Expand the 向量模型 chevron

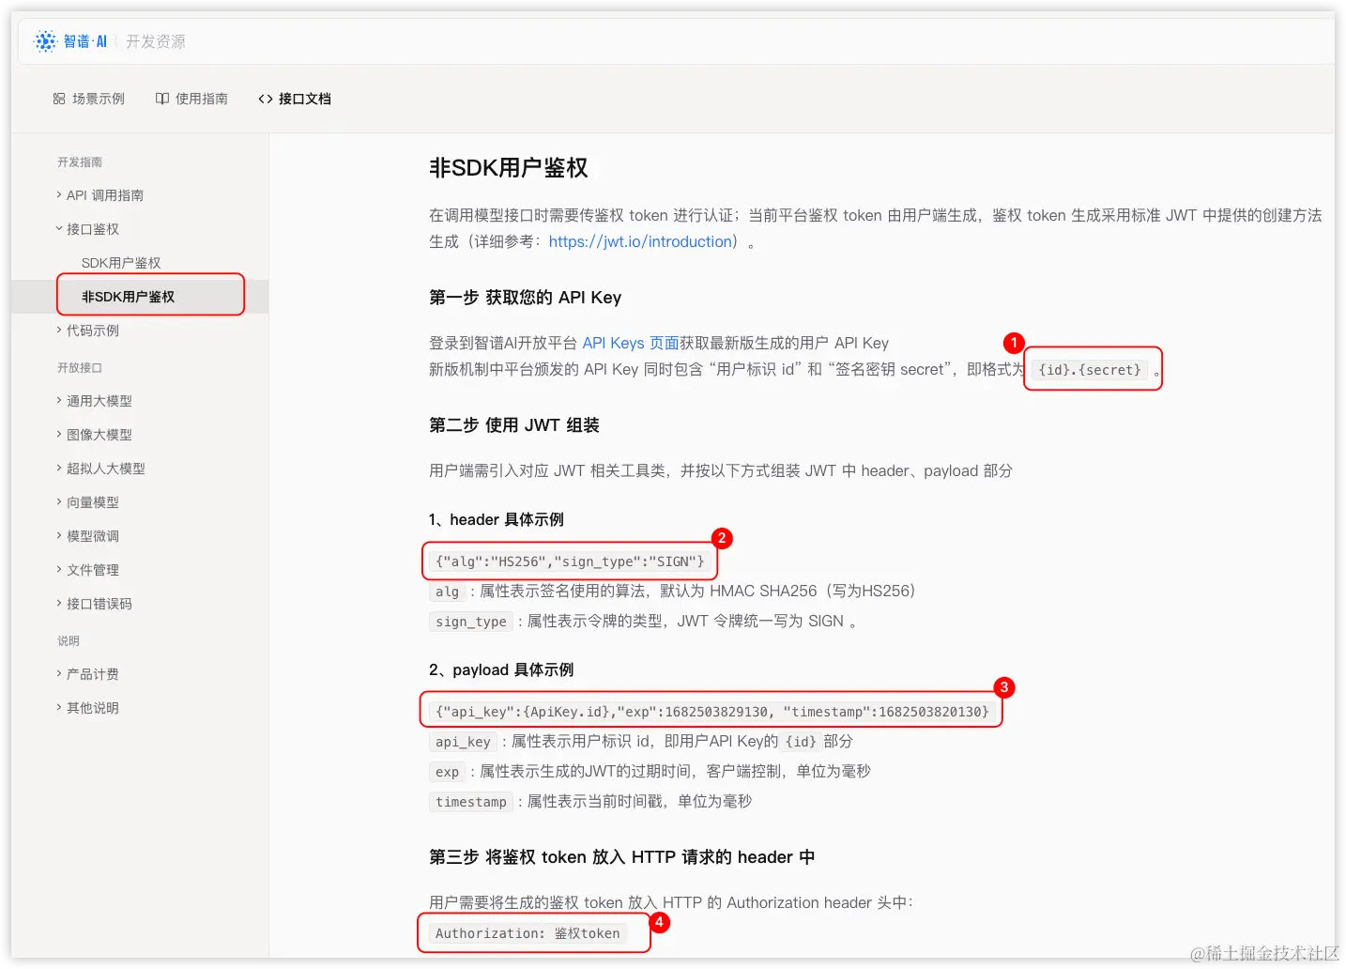(59, 501)
